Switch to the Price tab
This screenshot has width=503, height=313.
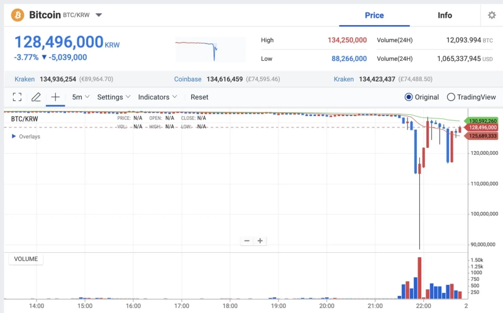[x=374, y=15]
